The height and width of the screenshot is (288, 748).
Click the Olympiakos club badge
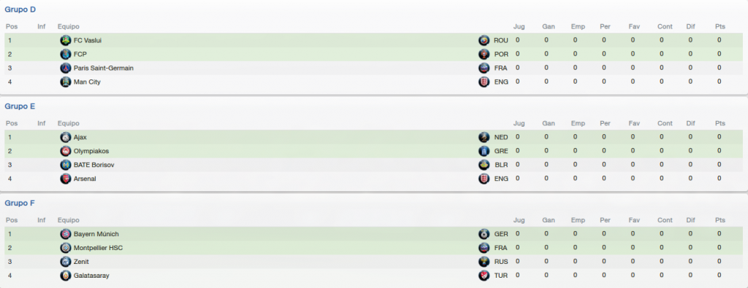pyautogui.click(x=65, y=151)
